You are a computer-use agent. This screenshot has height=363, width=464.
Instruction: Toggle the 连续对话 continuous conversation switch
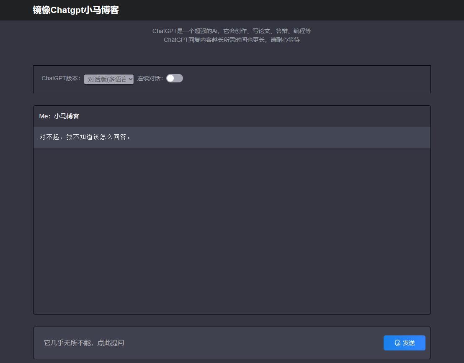(175, 78)
